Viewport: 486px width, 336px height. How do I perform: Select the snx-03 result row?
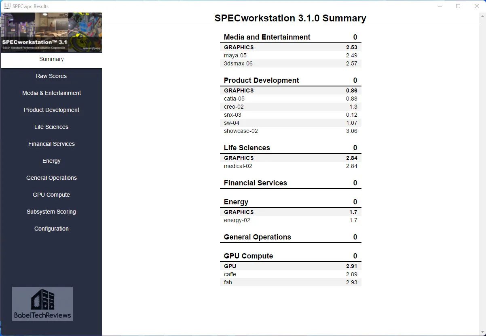tap(291, 115)
